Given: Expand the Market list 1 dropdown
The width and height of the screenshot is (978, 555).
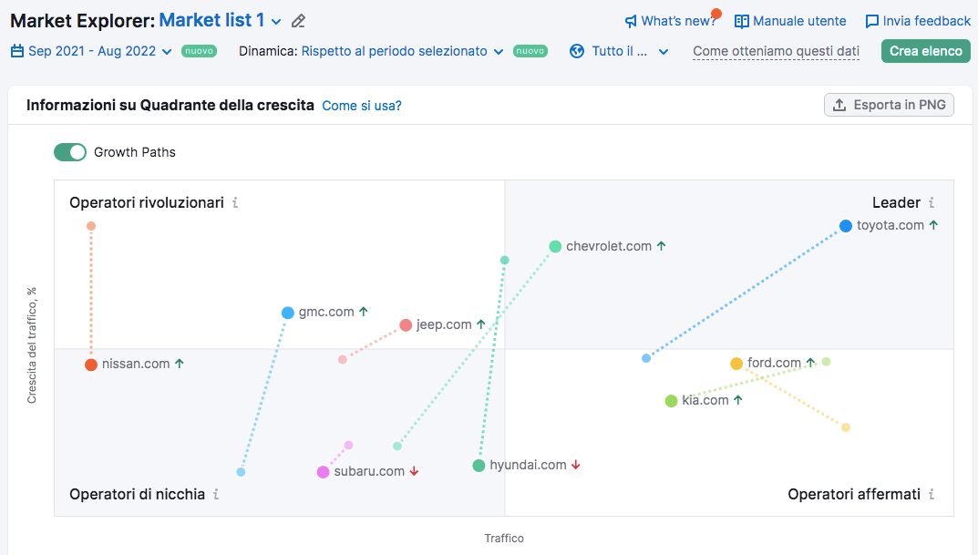Looking at the screenshot, I should tap(277, 21).
